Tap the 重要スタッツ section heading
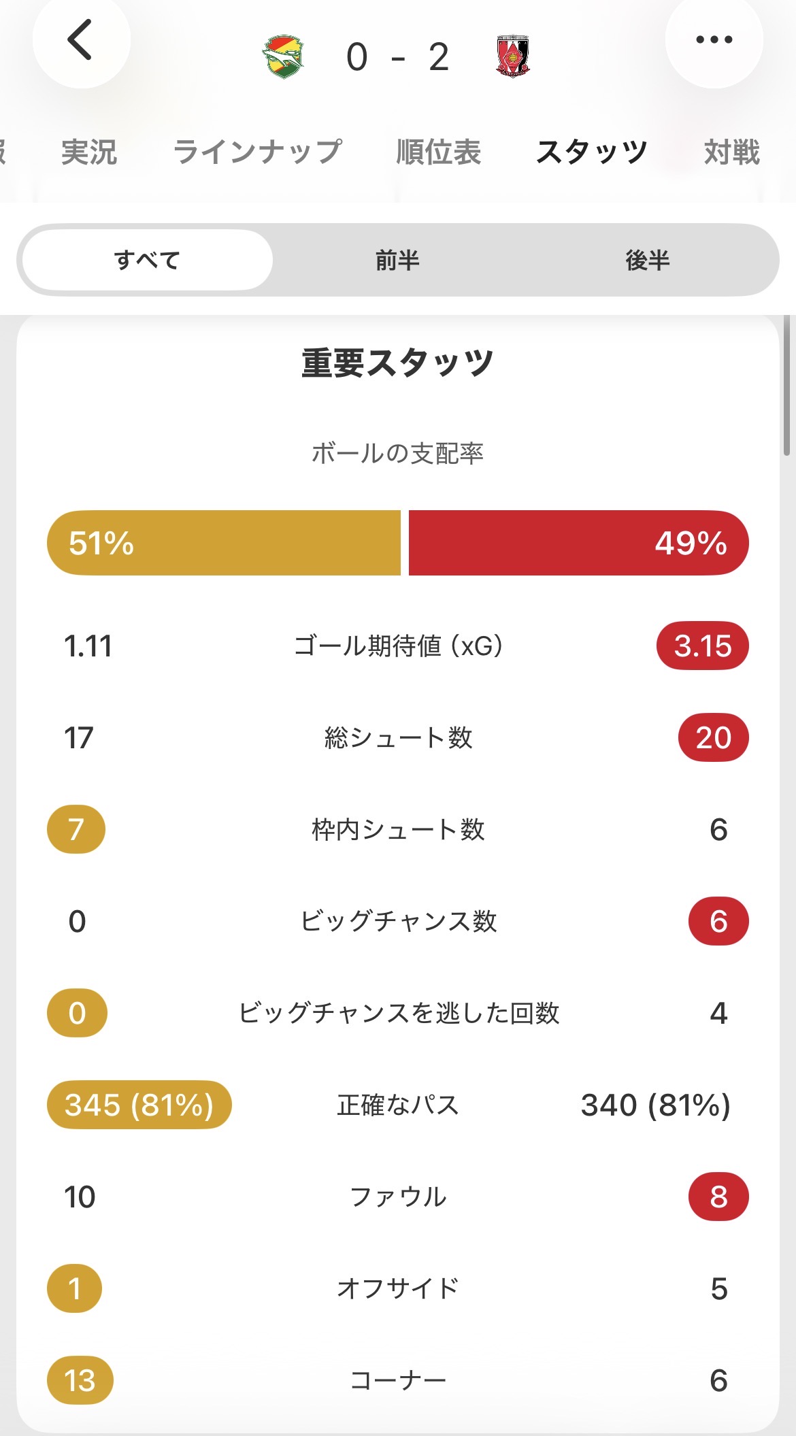The image size is (796, 1436). [398, 363]
